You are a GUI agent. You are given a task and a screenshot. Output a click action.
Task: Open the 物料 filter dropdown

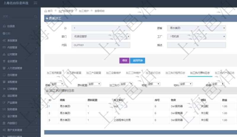click(x=186, y=84)
